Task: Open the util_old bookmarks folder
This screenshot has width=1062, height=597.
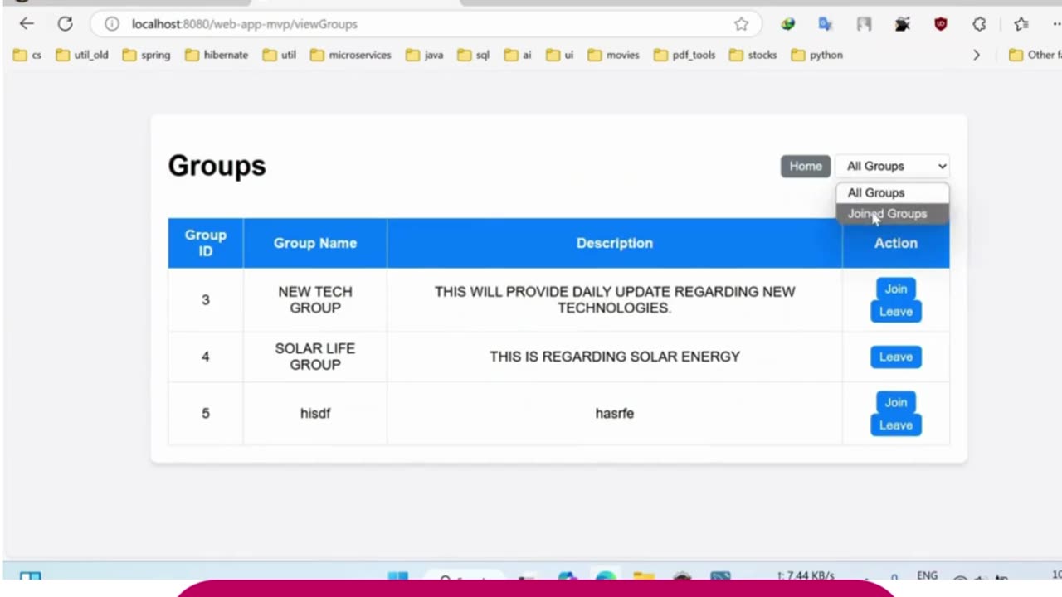Action: click(82, 55)
